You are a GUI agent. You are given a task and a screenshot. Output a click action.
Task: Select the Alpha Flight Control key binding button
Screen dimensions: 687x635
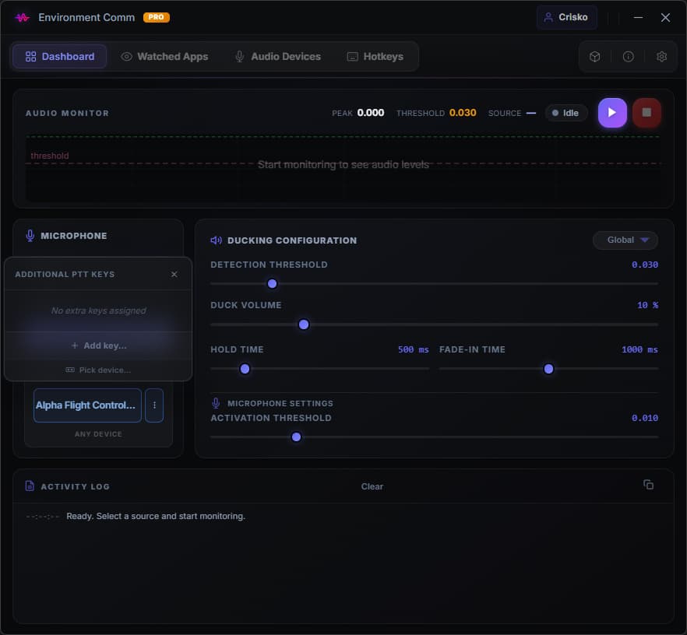87,405
